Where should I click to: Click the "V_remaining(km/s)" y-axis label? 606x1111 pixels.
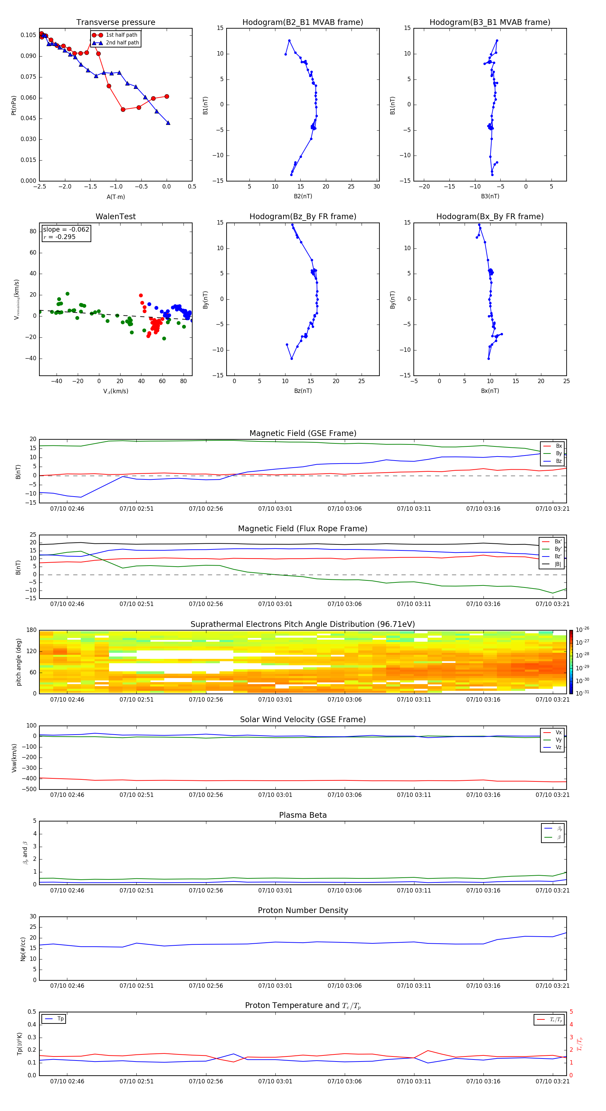[16, 299]
